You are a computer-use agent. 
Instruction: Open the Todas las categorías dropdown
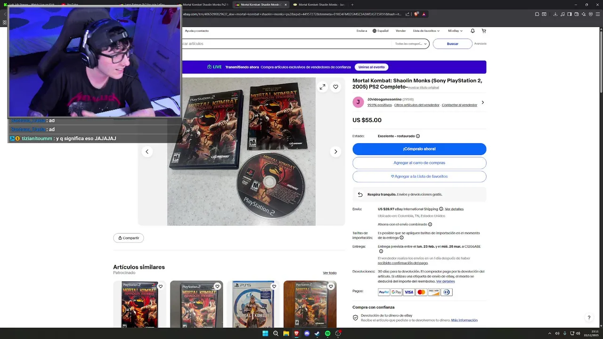pos(411,44)
